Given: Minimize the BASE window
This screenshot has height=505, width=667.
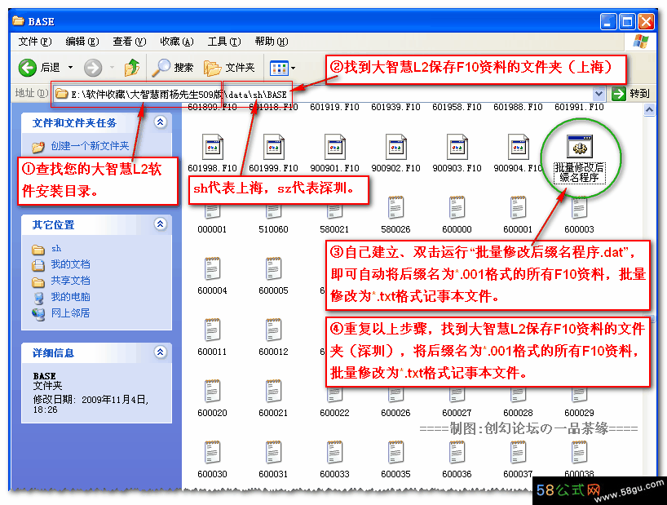Looking at the screenshot, I should pos(609,21).
